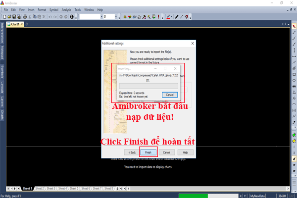Click Cancel in Additional settings dialog
The height and width of the screenshot is (198, 297).
pos(167,152)
